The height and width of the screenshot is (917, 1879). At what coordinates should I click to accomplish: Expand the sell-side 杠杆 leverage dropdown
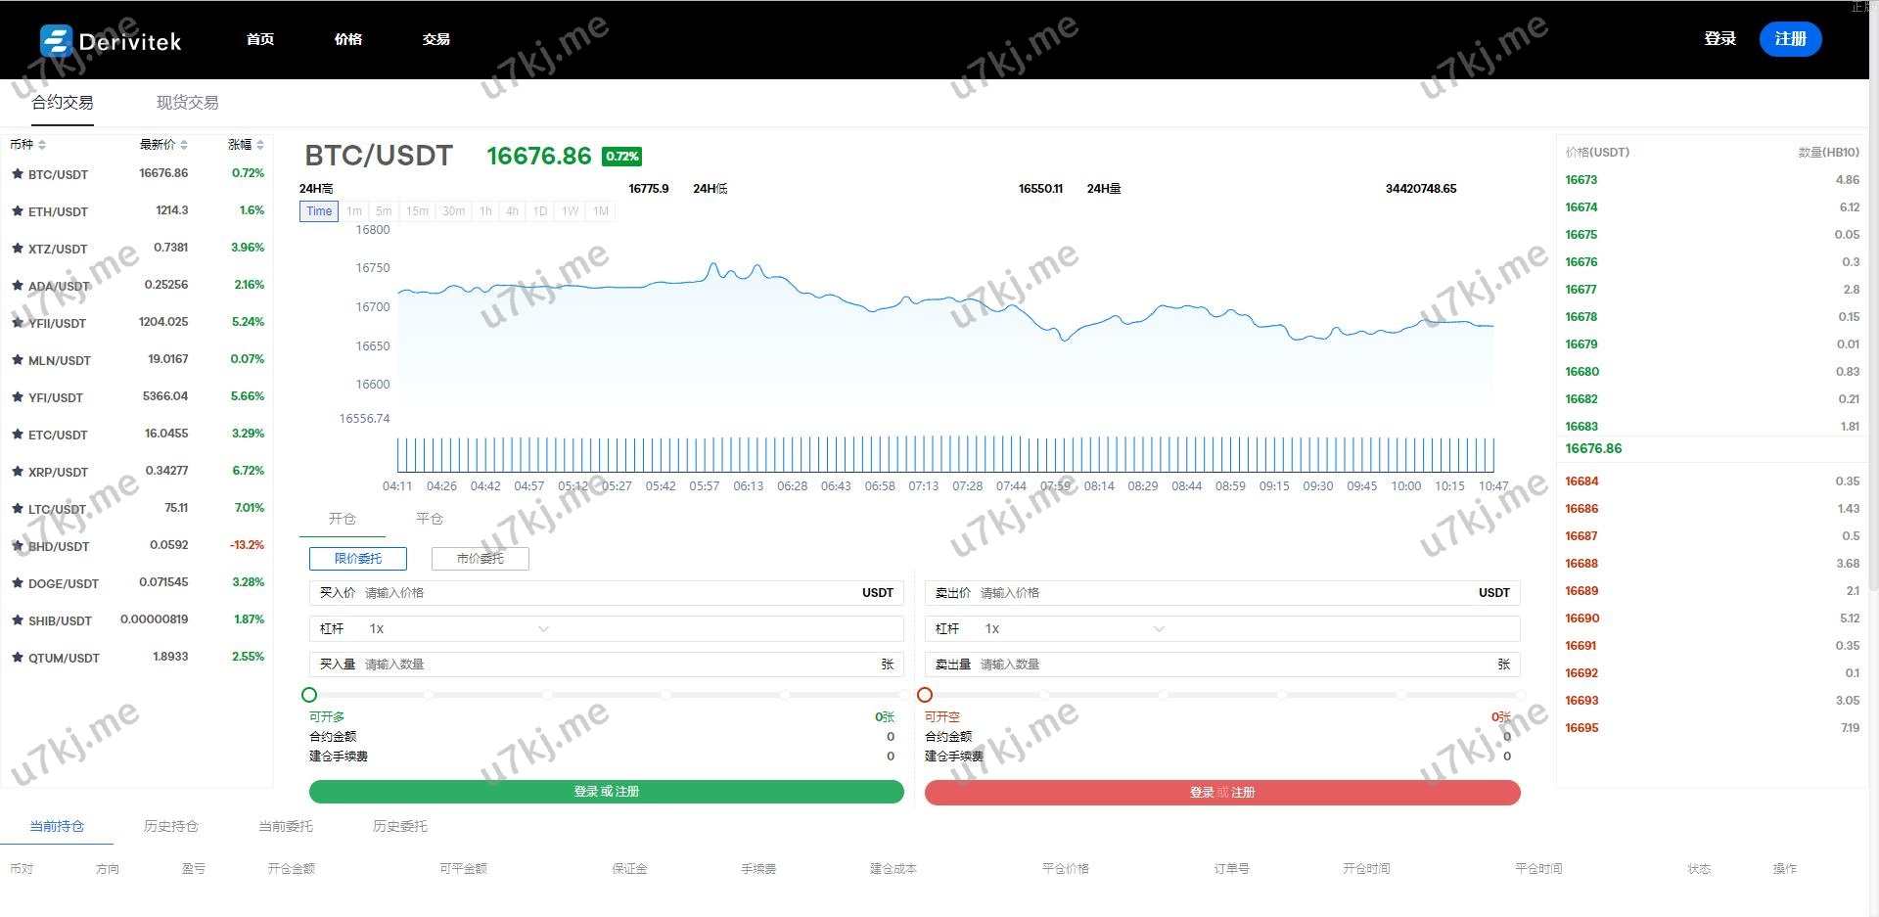(1159, 629)
